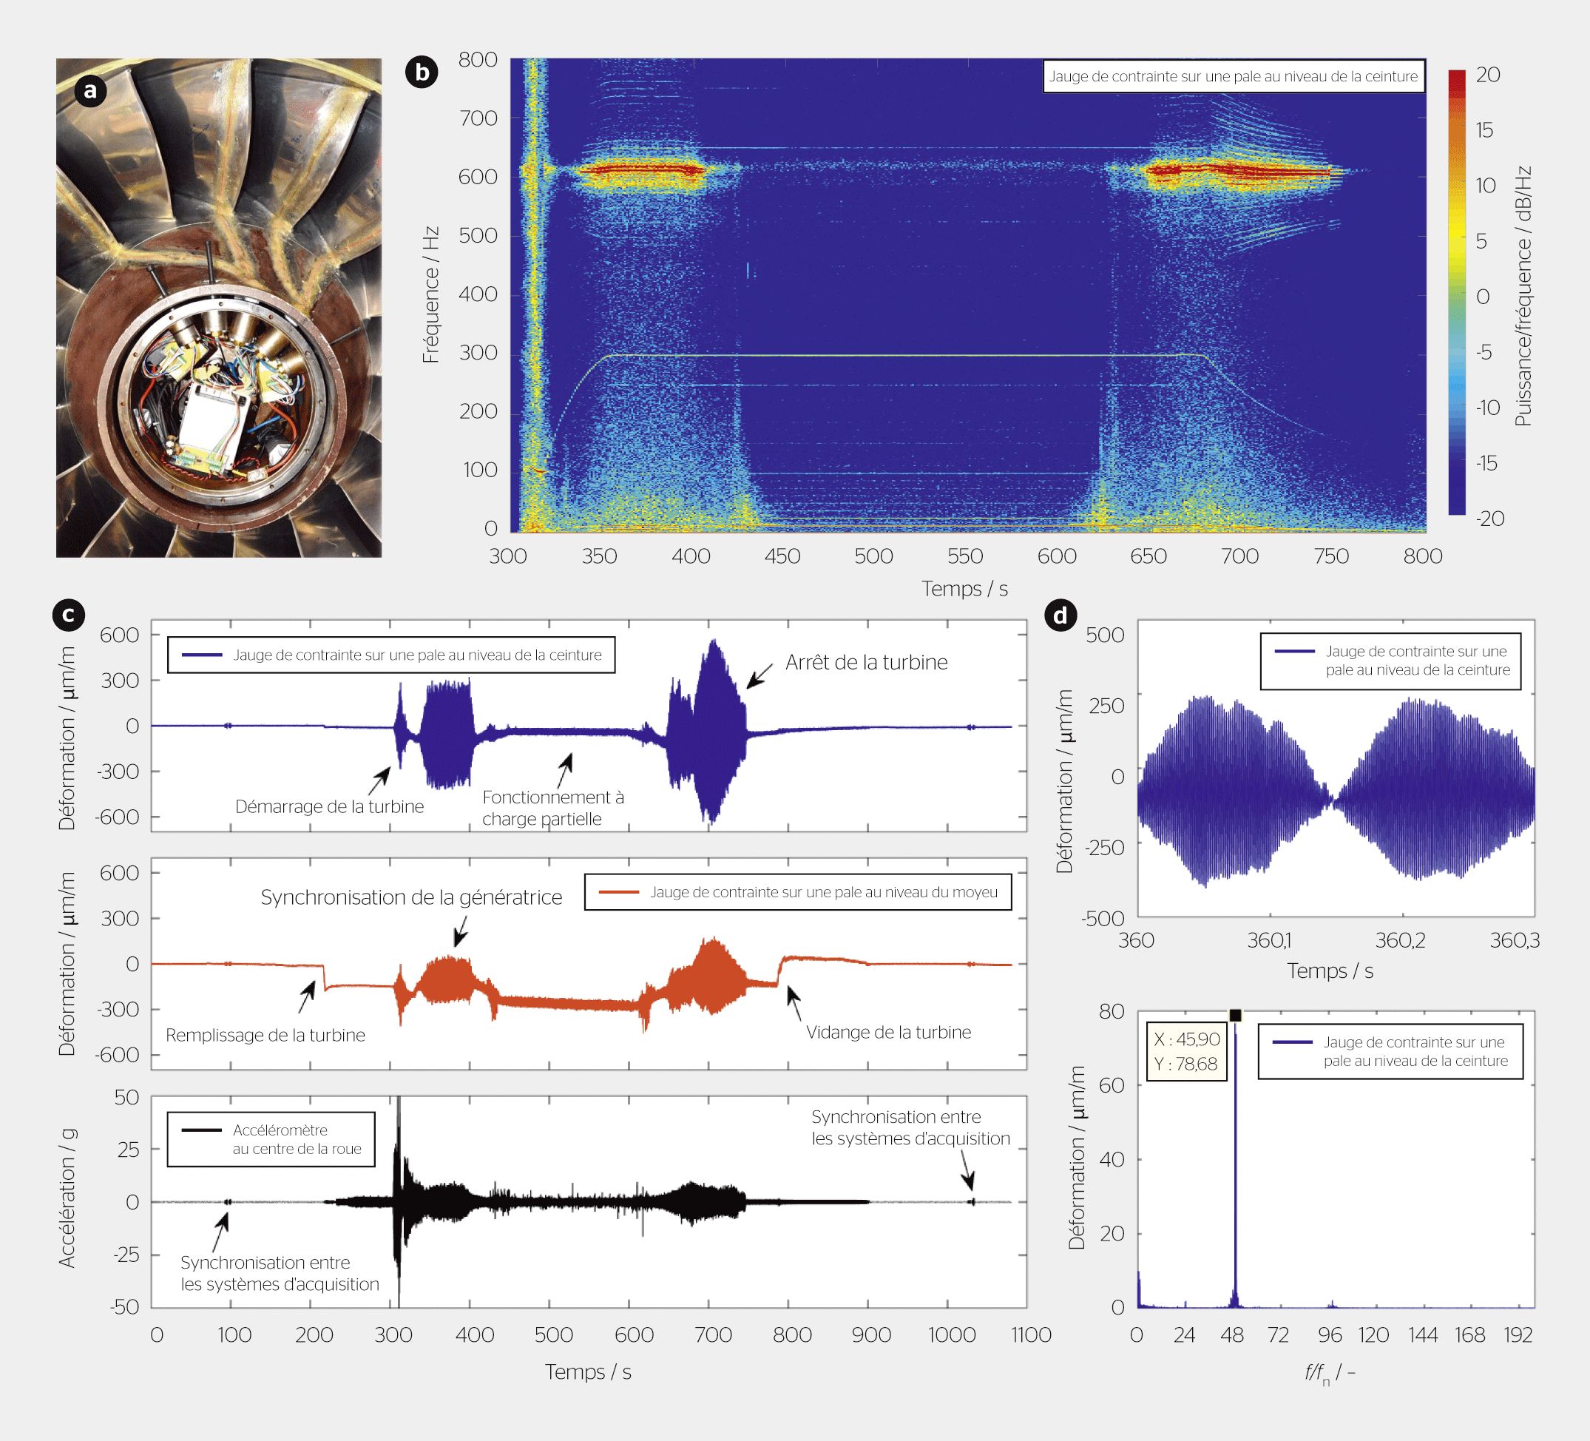Click the Vidange de la turbine annotation
This screenshot has height=1441, width=1590.
click(888, 1033)
